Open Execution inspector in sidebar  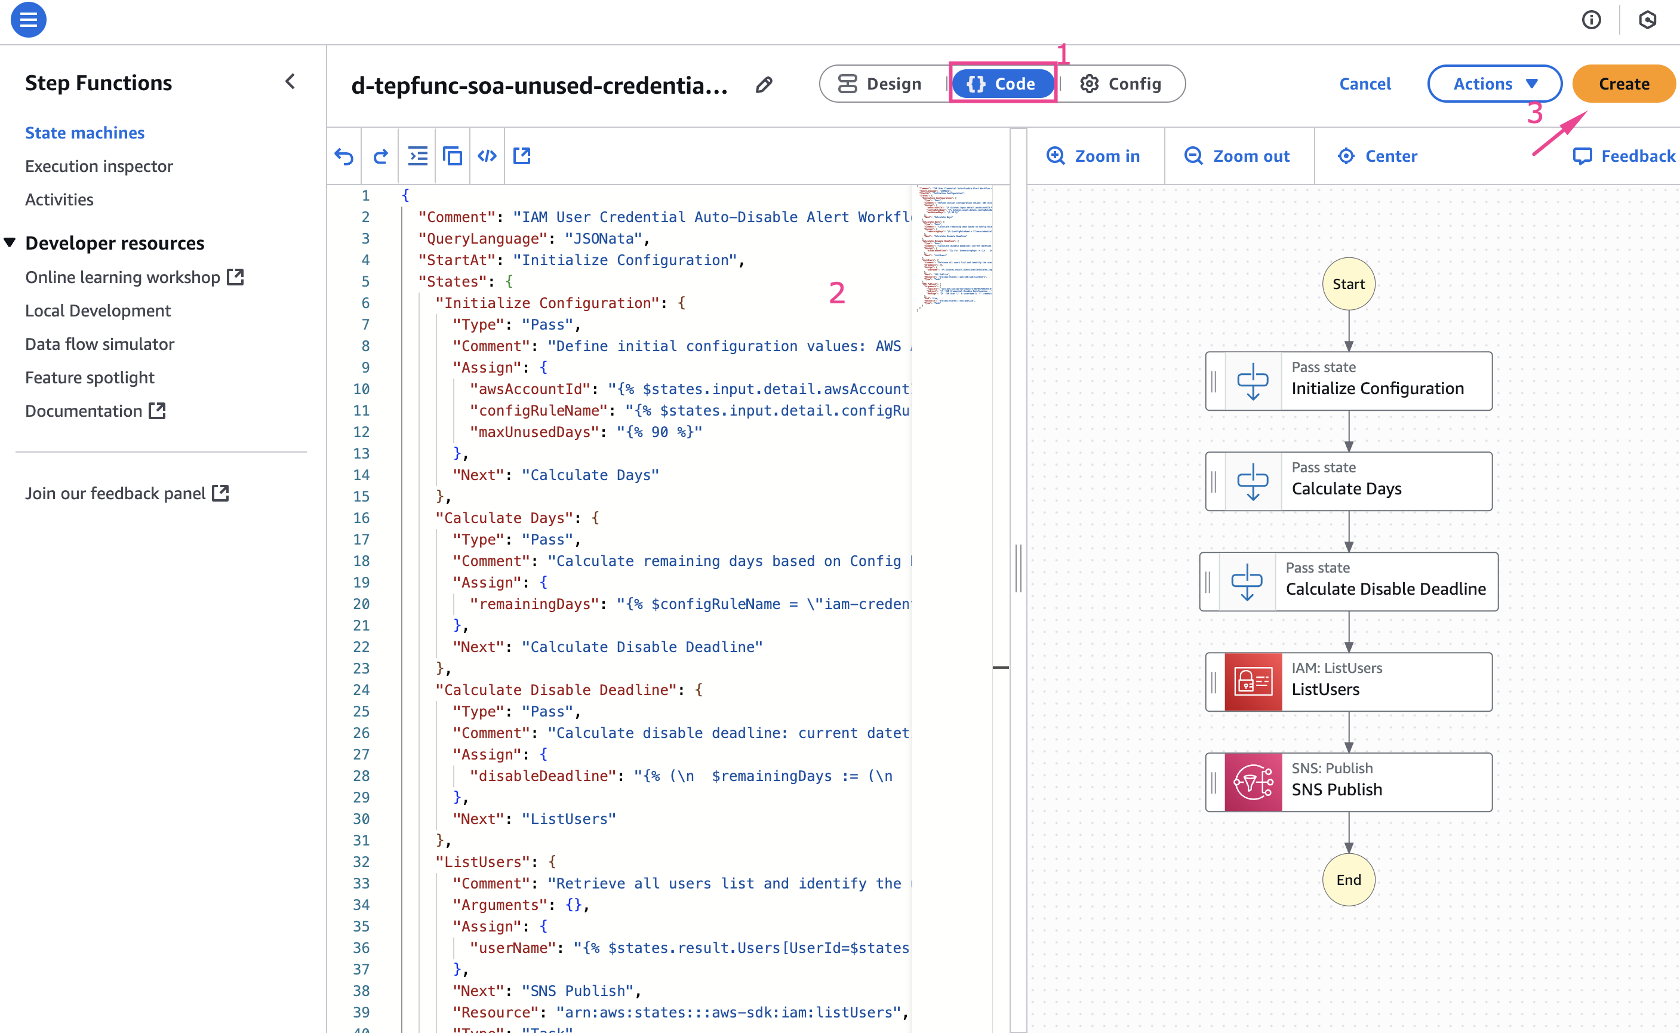[x=99, y=166]
